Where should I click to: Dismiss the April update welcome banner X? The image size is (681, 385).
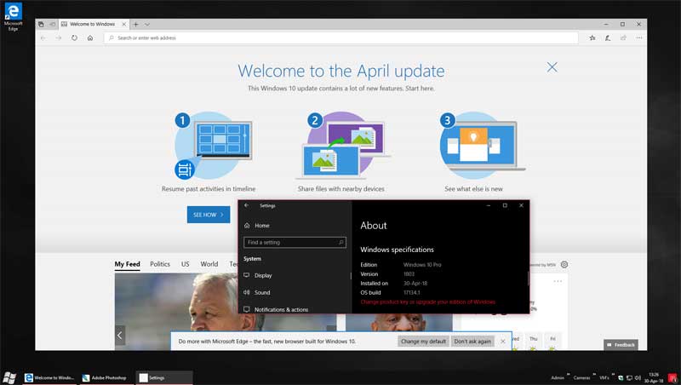(x=552, y=67)
